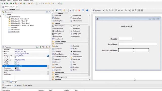
Task: Switch to the Source tab
Action: coord(6,82)
